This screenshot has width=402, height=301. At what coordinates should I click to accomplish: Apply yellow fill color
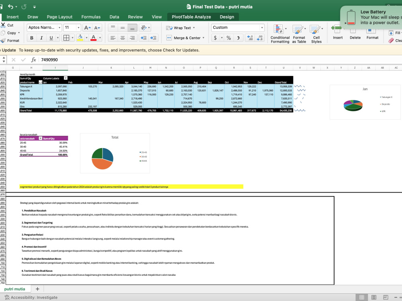(80, 38)
